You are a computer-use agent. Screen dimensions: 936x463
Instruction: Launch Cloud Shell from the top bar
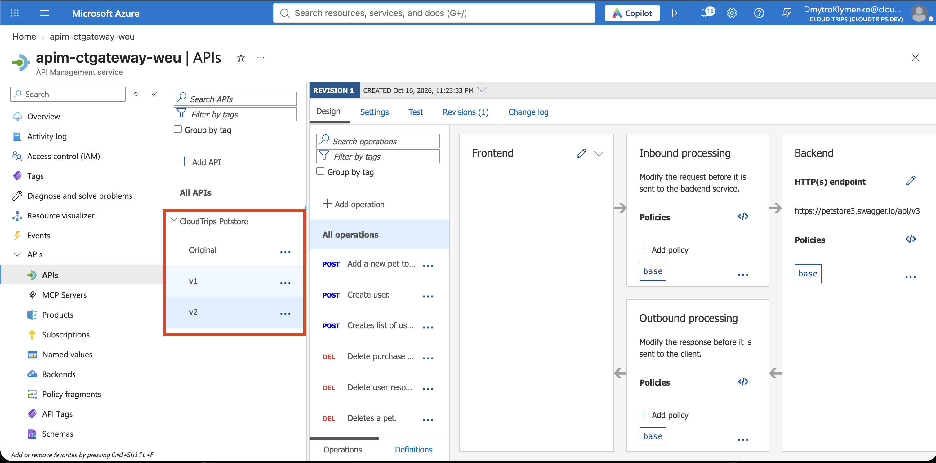(677, 13)
